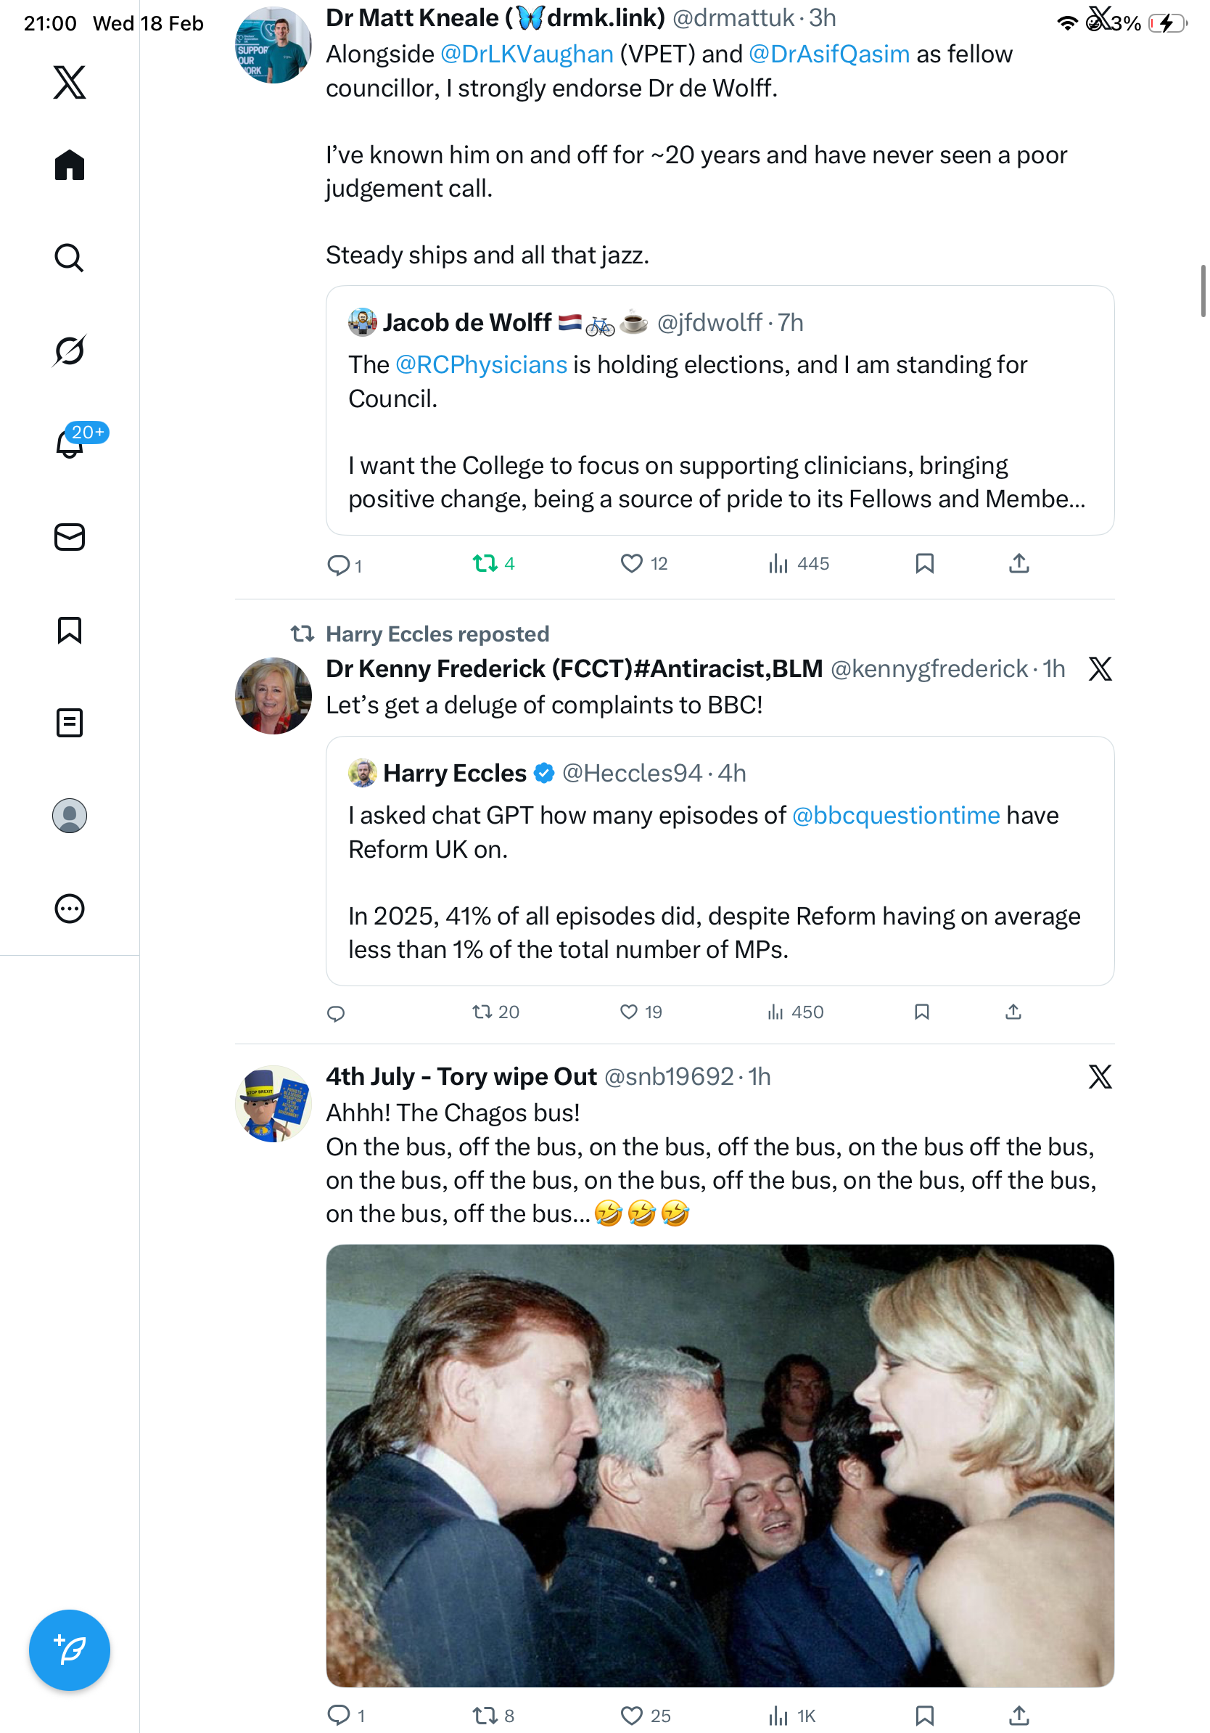Open Grok menu on Tory wipe Out post

click(1100, 1076)
